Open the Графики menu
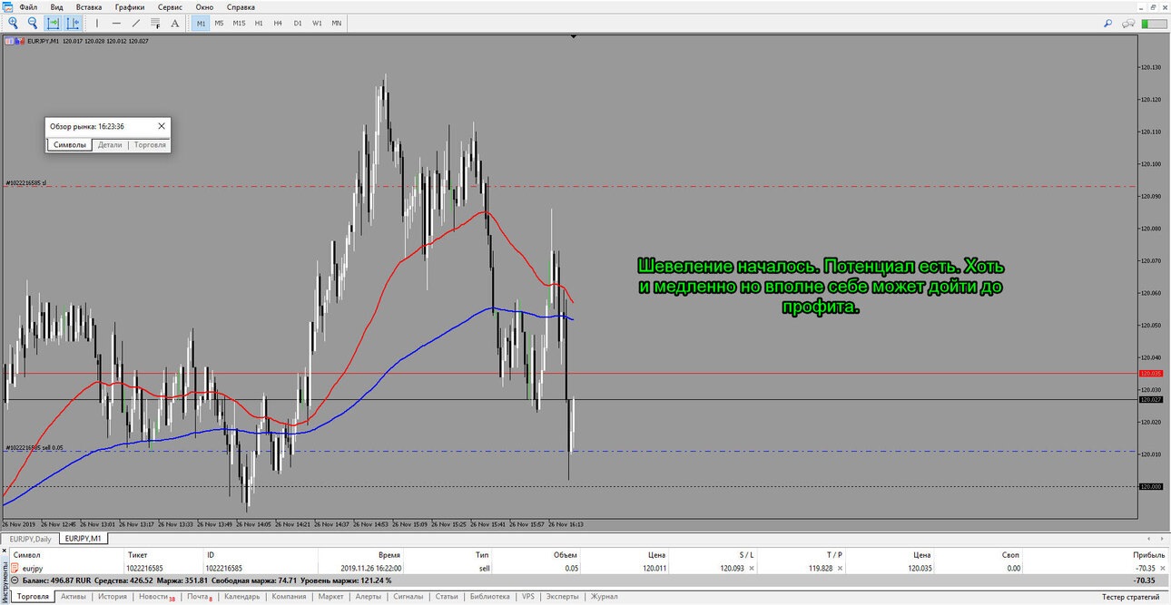Screen dimensions: 1171x605 [x=130, y=7]
